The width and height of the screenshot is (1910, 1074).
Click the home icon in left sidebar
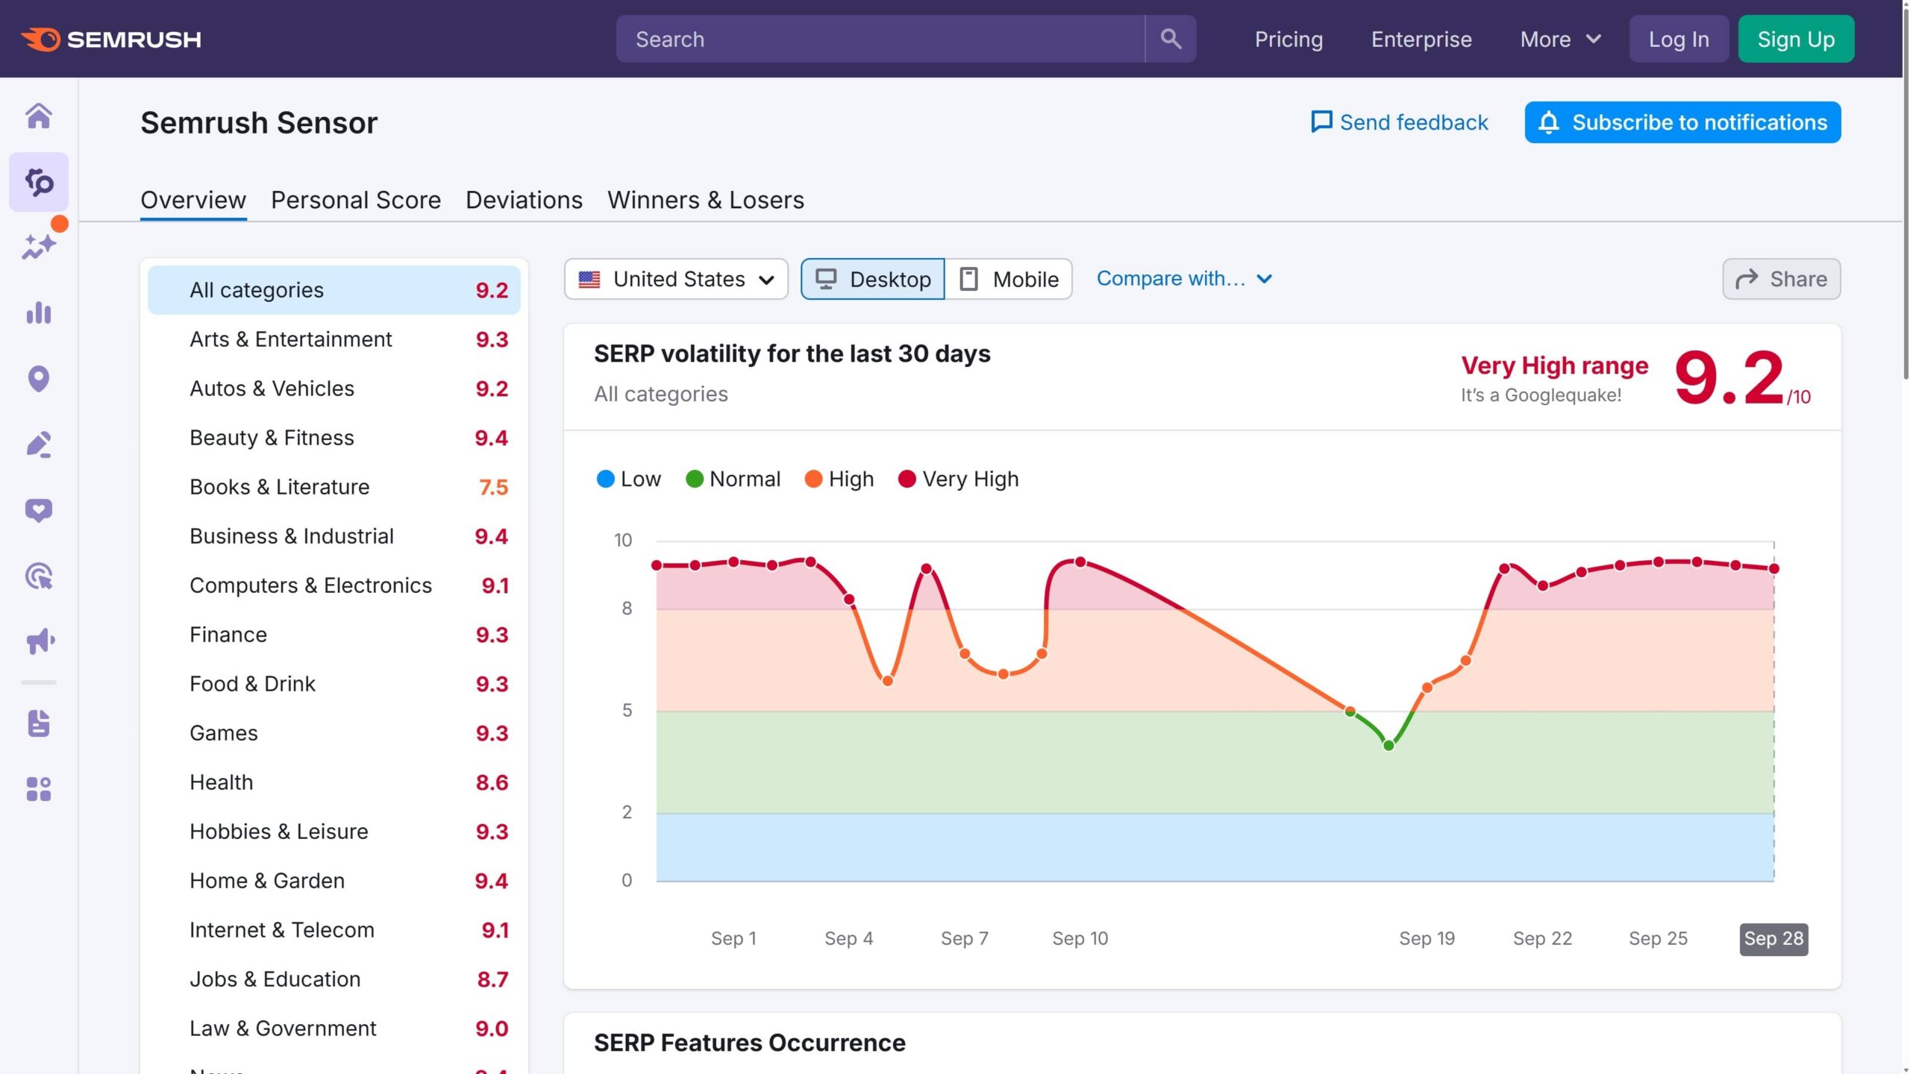pos(39,116)
